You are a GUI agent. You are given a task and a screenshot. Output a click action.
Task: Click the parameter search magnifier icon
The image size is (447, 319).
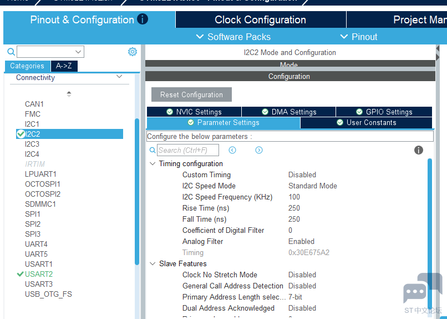[153, 150]
